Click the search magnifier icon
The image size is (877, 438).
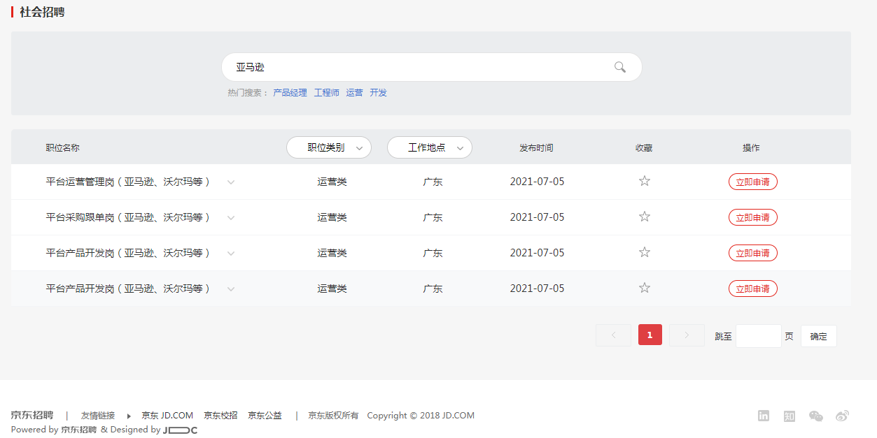pyautogui.click(x=619, y=67)
